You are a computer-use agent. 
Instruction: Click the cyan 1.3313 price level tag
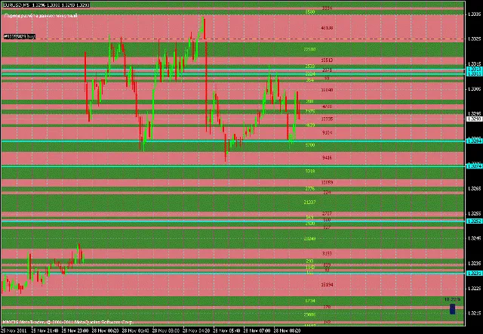coord(475,70)
